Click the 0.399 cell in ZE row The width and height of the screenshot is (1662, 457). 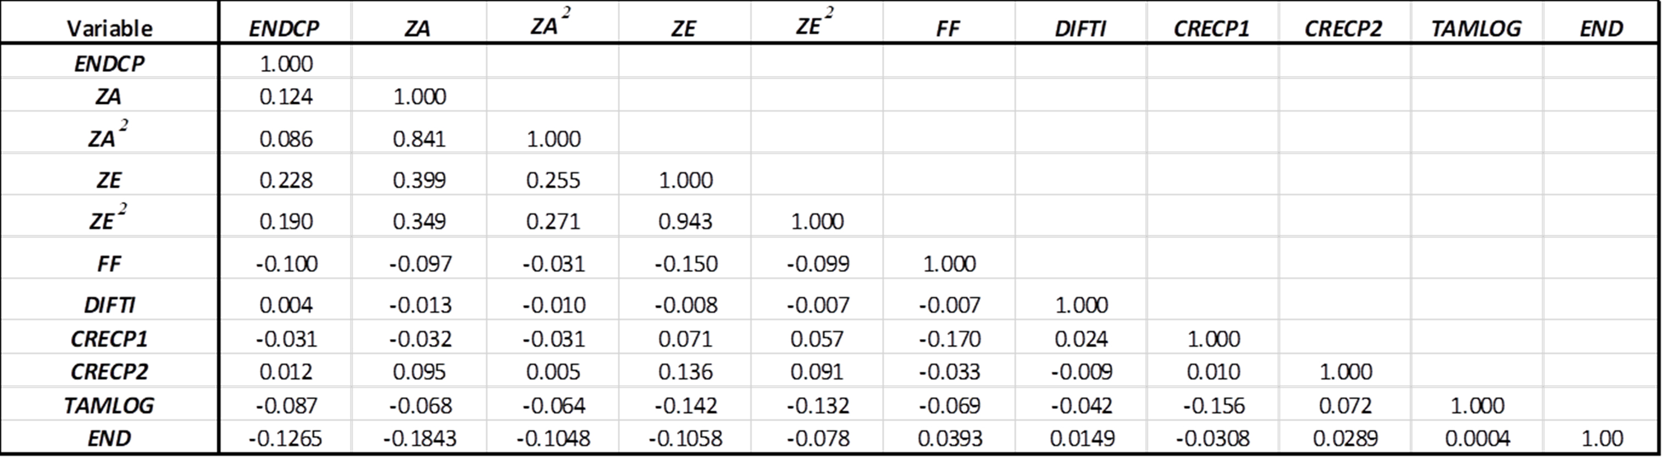click(x=419, y=180)
